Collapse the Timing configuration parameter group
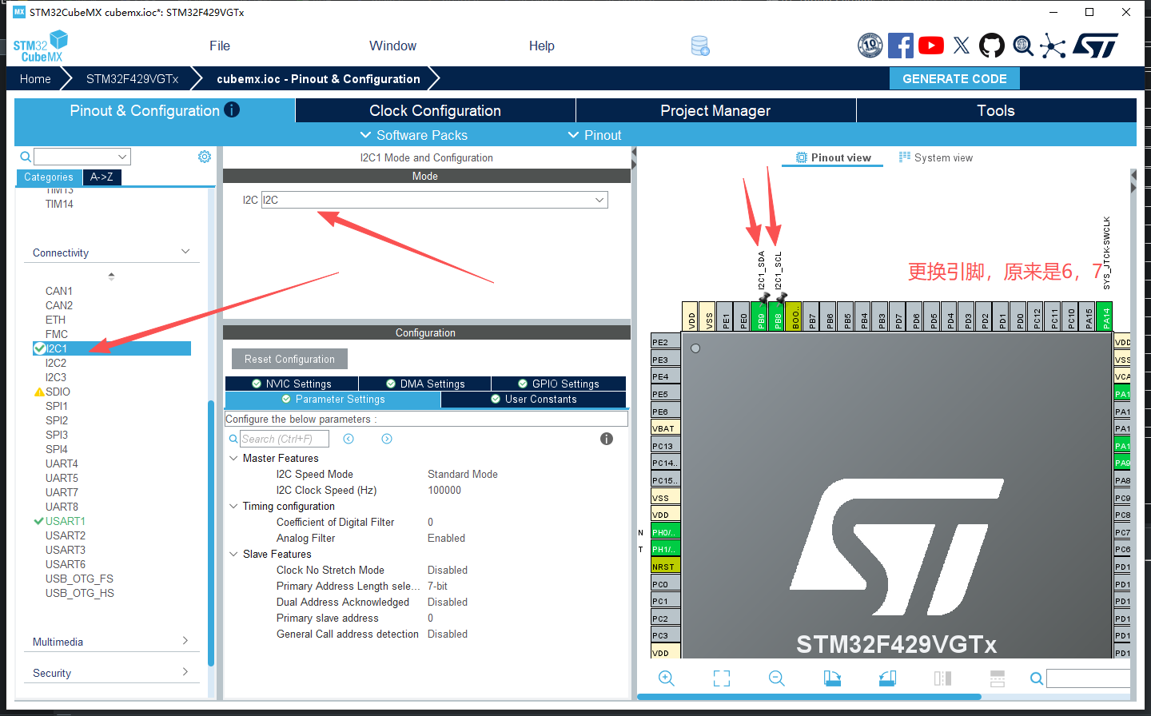Viewport: 1151px width, 716px height. tap(233, 506)
